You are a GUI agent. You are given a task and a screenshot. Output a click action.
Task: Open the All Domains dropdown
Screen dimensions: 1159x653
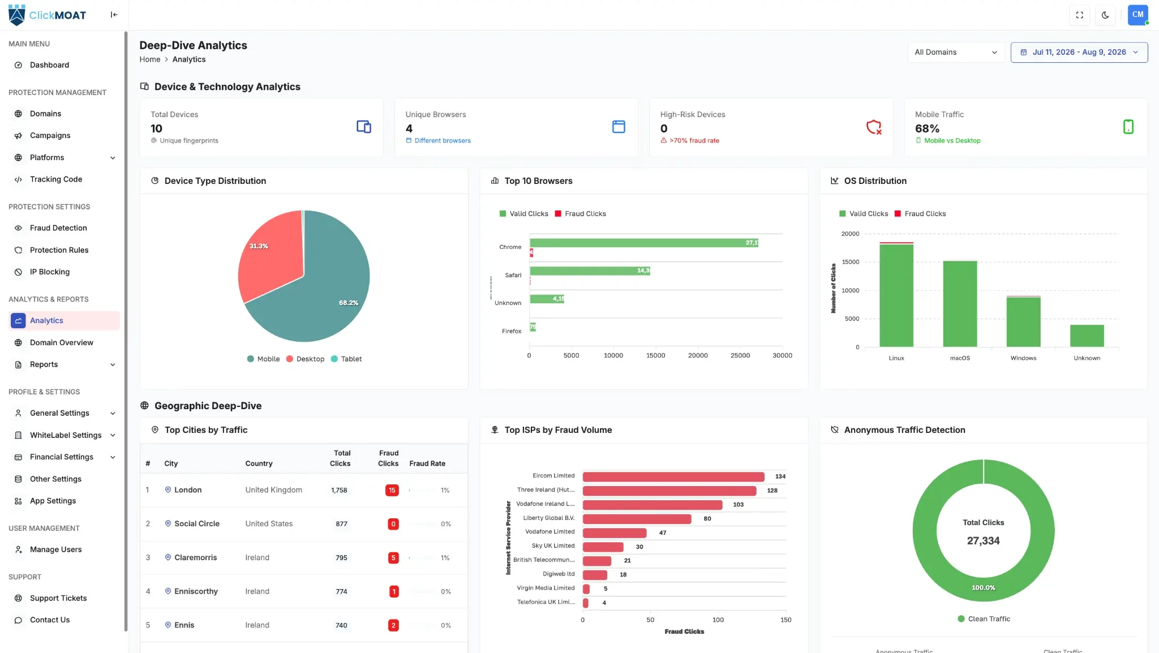956,52
